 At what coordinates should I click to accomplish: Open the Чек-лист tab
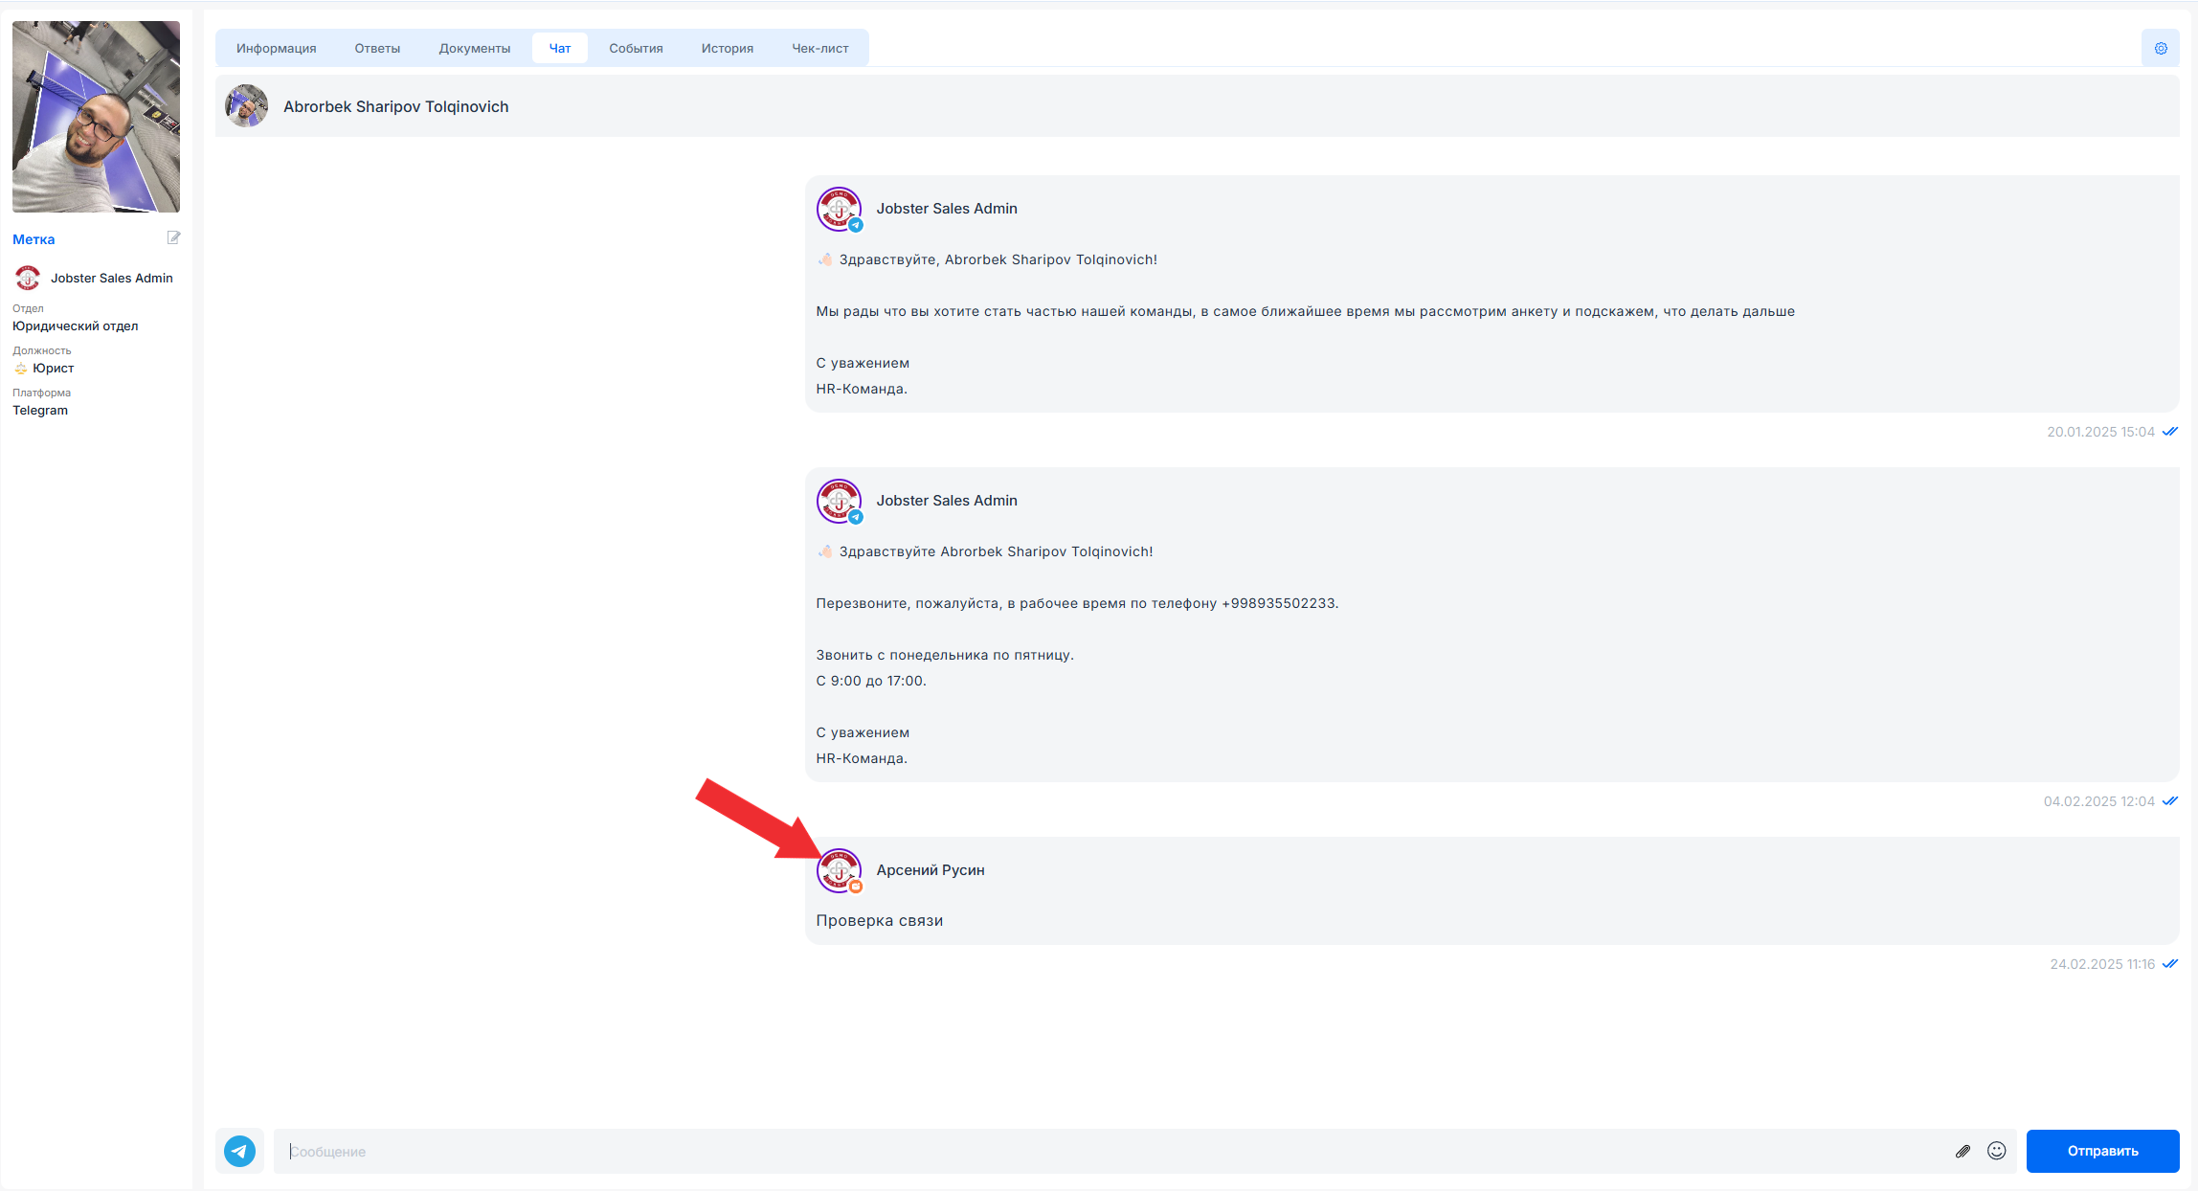(819, 49)
